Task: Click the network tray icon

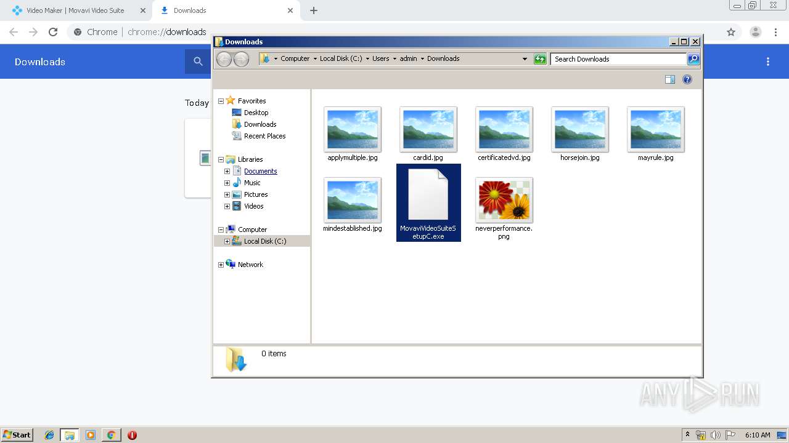Action: (x=701, y=435)
